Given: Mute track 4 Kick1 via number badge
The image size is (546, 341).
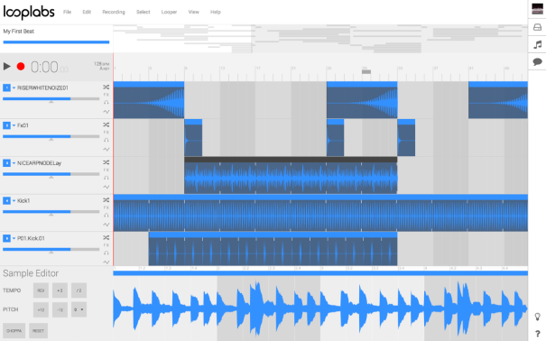Looking at the screenshot, I should point(6,200).
